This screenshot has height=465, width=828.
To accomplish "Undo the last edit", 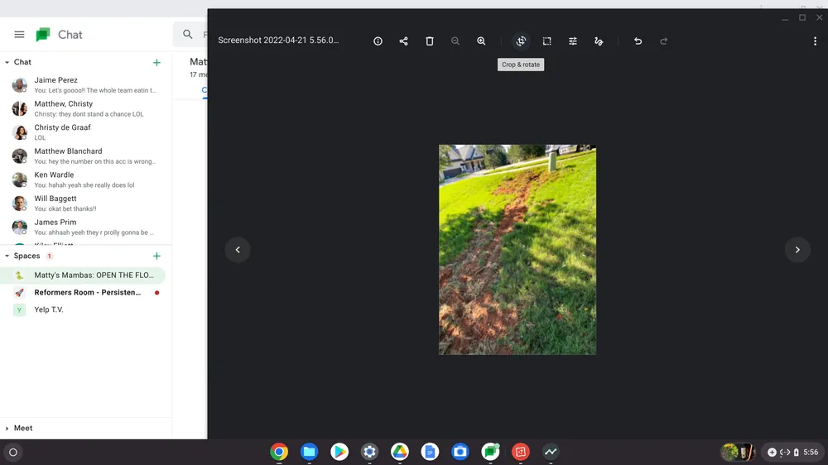I will click(x=638, y=41).
